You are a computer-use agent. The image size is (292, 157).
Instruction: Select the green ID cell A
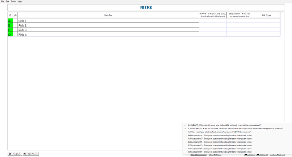coord(11,21)
